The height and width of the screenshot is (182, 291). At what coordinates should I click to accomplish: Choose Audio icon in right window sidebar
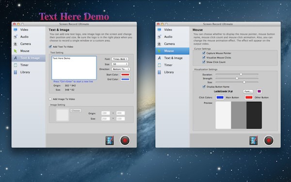pos(159,37)
